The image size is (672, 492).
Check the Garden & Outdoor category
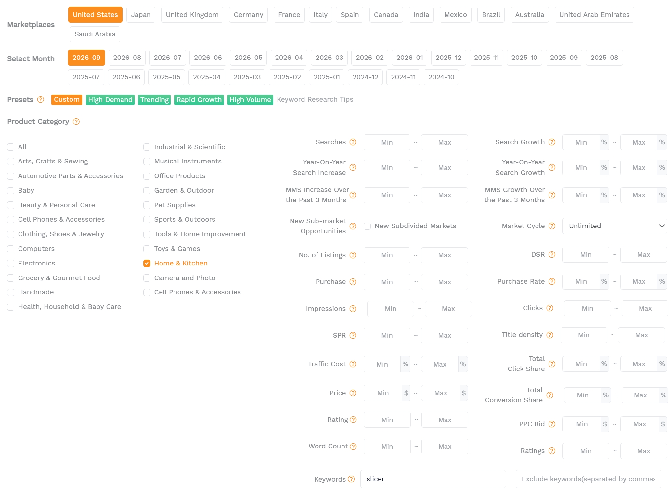point(147,190)
